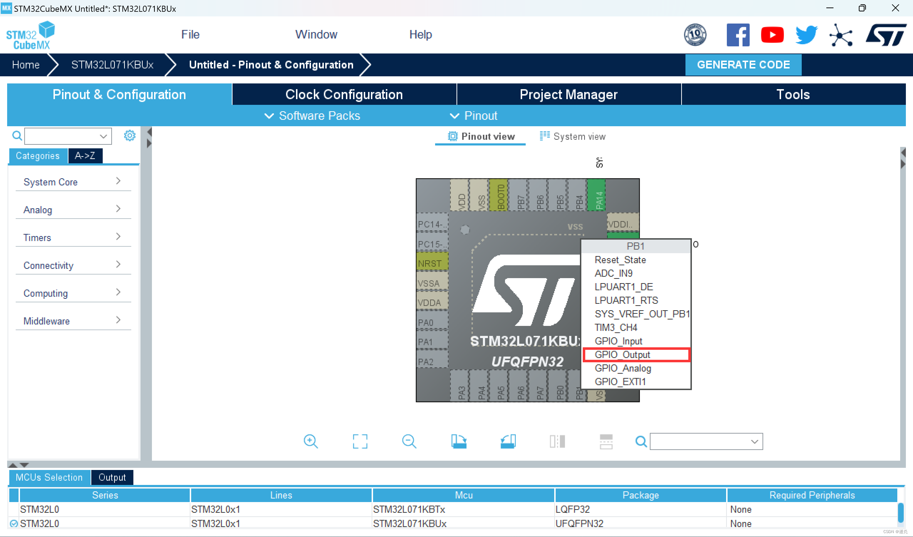The height and width of the screenshot is (537, 913).
Task: Open the gear settings icon in Categories panel
Action: (129, 136)
